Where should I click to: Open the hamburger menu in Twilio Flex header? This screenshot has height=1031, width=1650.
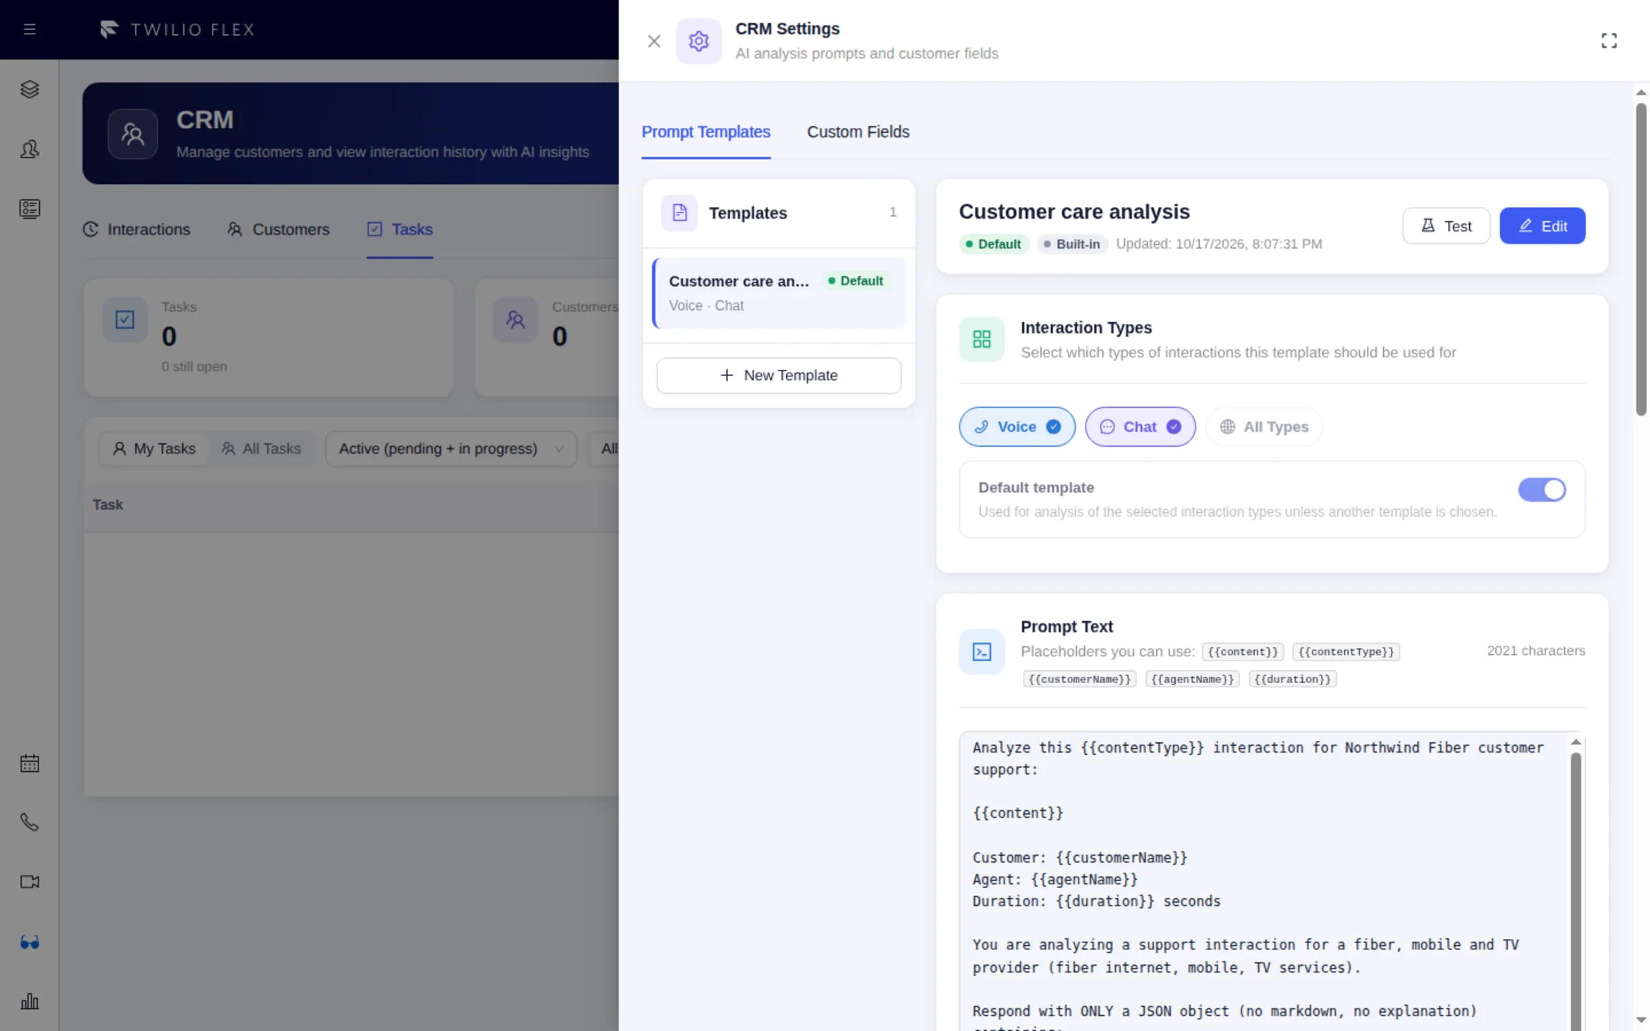[30, 30]
